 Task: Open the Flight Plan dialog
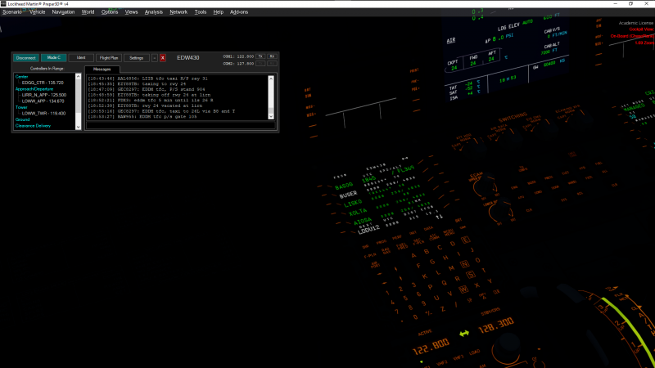[x=109, y=58]
